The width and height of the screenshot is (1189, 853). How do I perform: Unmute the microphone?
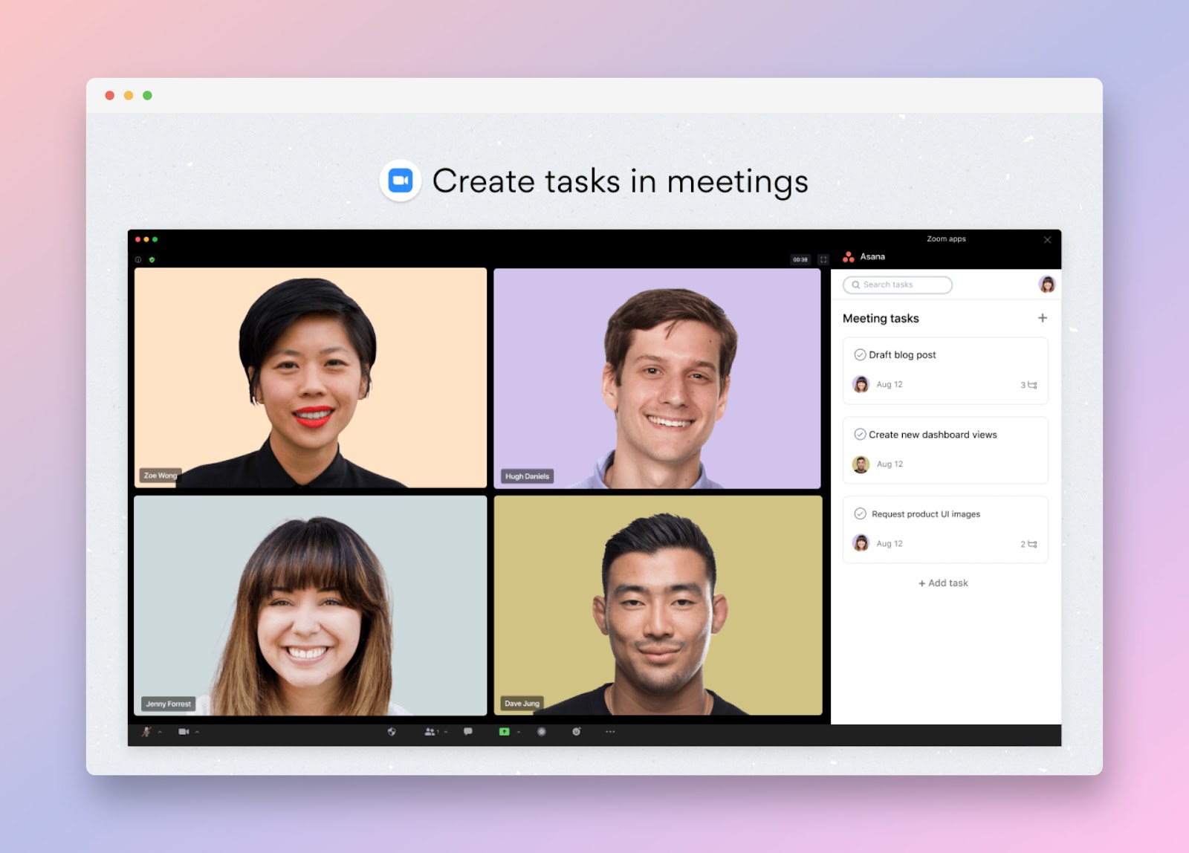(x=146, y=733)
